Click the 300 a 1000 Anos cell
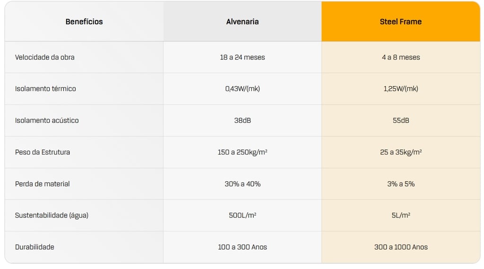 (401, 247)
